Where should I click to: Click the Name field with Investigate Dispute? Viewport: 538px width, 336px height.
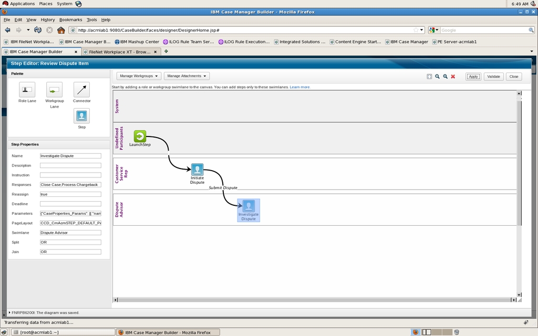click(x=70, y=155)
